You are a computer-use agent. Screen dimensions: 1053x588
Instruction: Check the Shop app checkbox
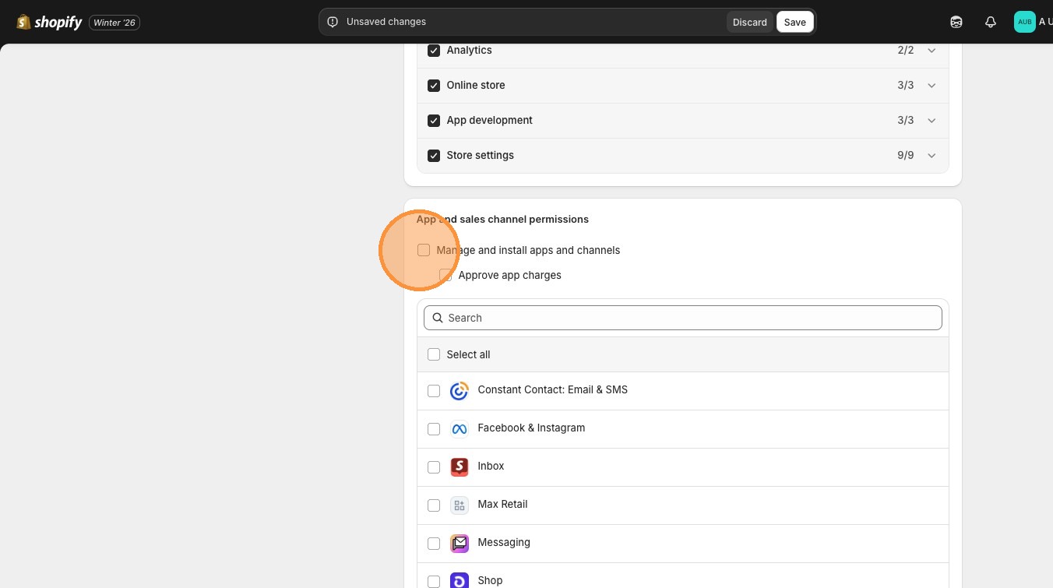pos(434,582)
